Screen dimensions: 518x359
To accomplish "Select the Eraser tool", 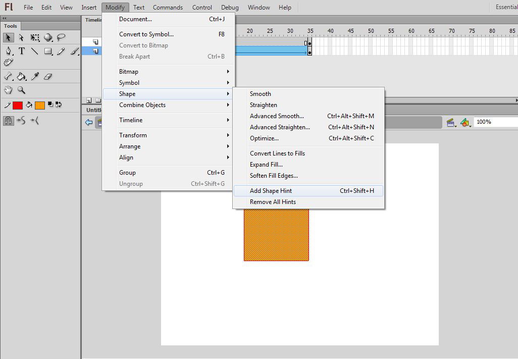I will tap(48, 76).
